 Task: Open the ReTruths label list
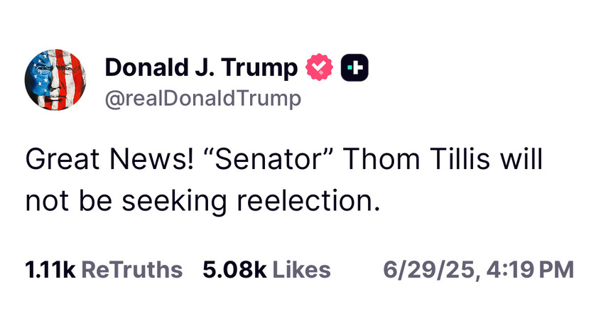pyautogui.click(x=132, y=270)
